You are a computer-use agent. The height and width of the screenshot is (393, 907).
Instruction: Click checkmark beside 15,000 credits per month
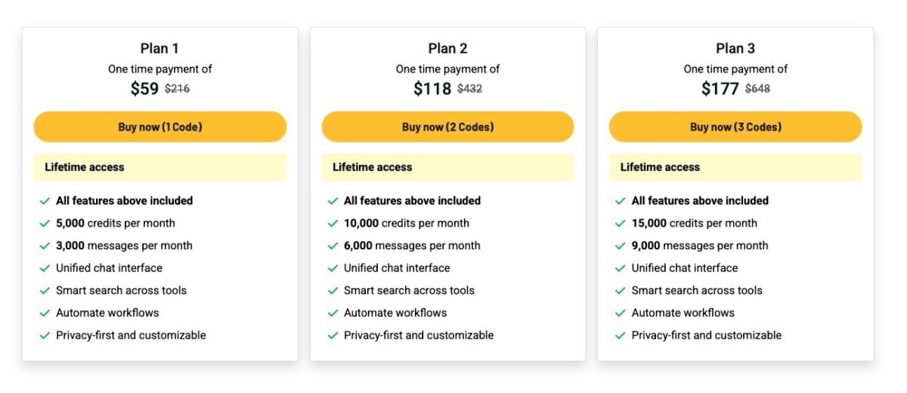pyautogui.click(x=621, y=224)
